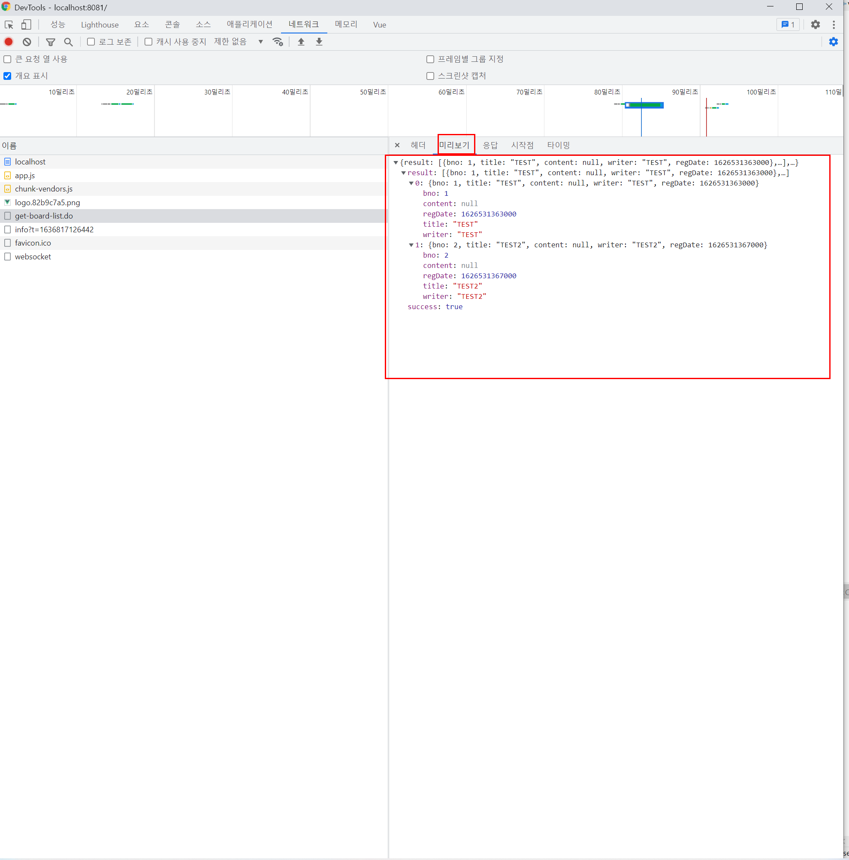Switch to the 콘솔 tab
The width and height of the screenshot is (849, 860).
172,24
